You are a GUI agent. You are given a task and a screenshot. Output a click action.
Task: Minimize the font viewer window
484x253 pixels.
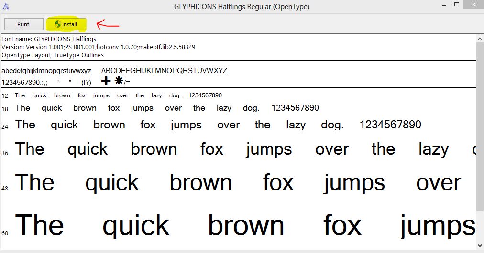(444, 6)
